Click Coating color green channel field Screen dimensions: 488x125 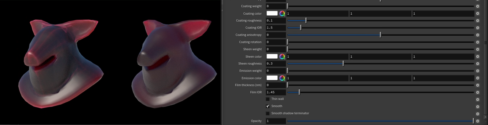tap(380, 14)
